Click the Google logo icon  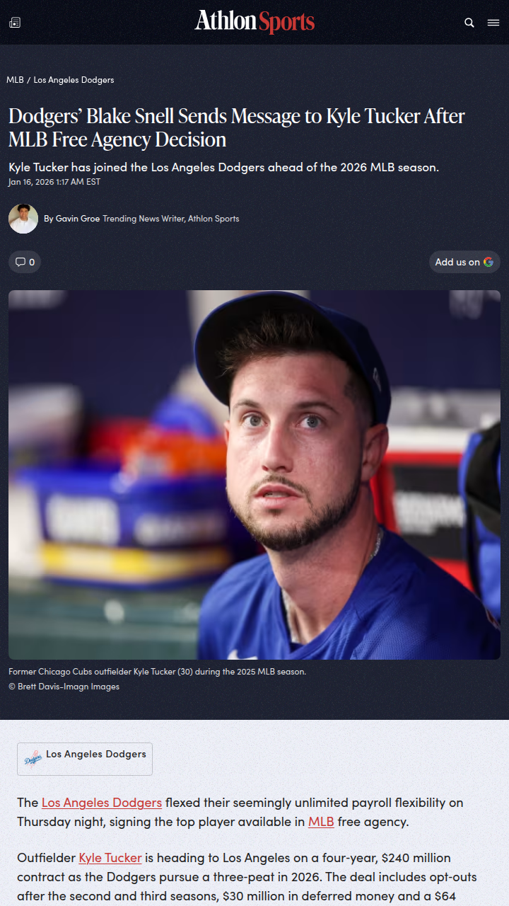[488, 262]
